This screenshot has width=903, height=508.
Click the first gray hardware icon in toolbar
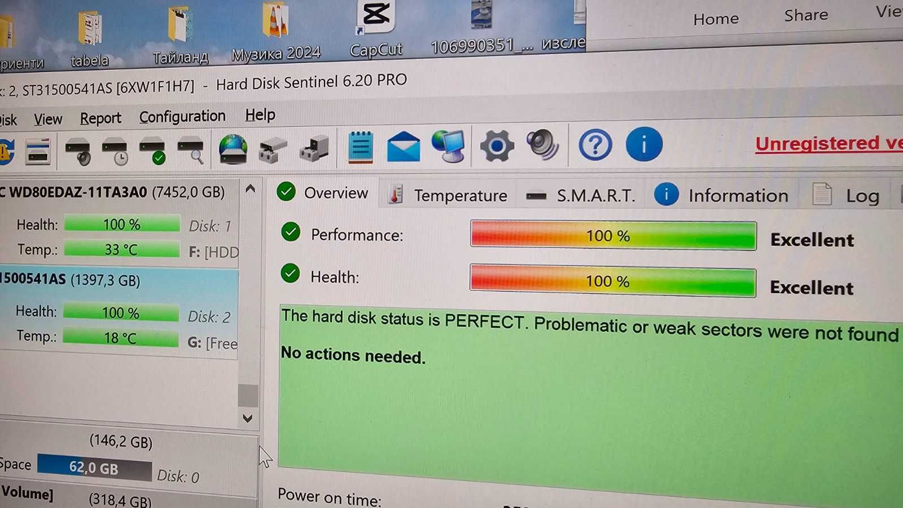pos(273,149)
